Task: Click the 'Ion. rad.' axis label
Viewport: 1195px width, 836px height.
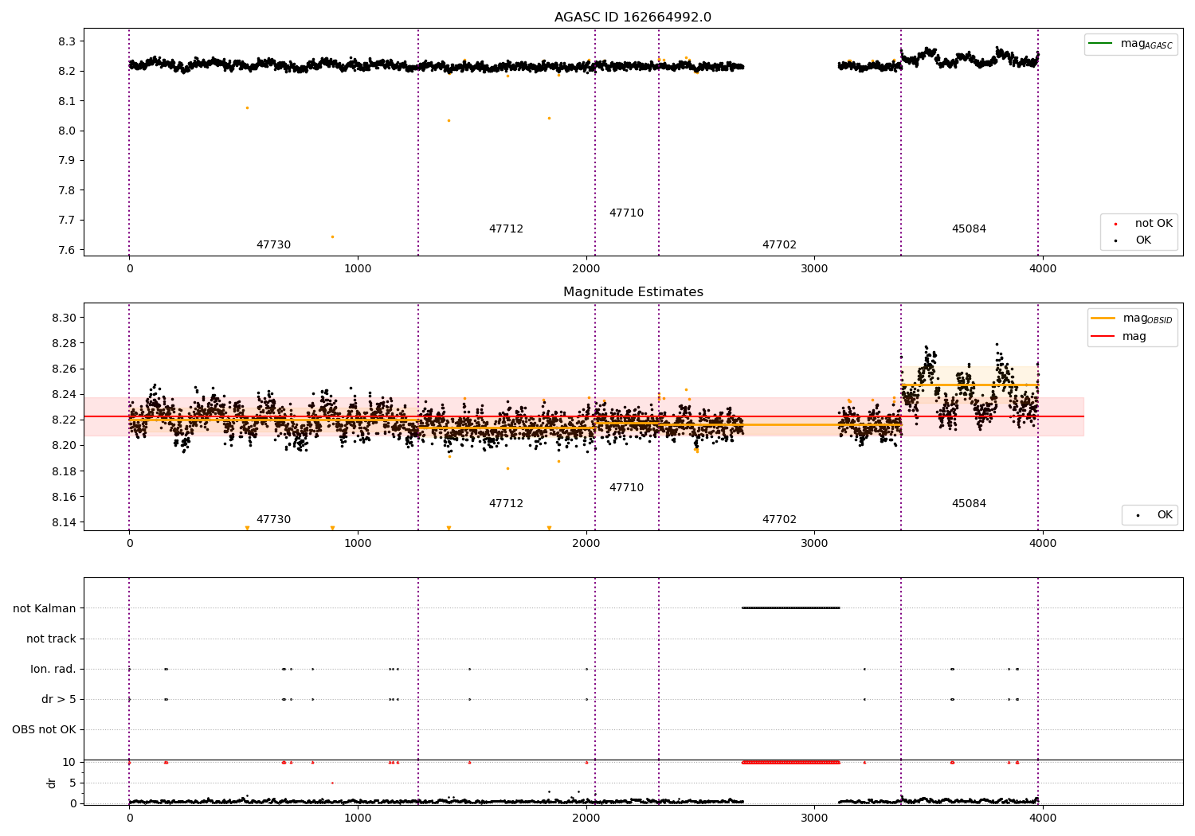Action: click(53, 669)
